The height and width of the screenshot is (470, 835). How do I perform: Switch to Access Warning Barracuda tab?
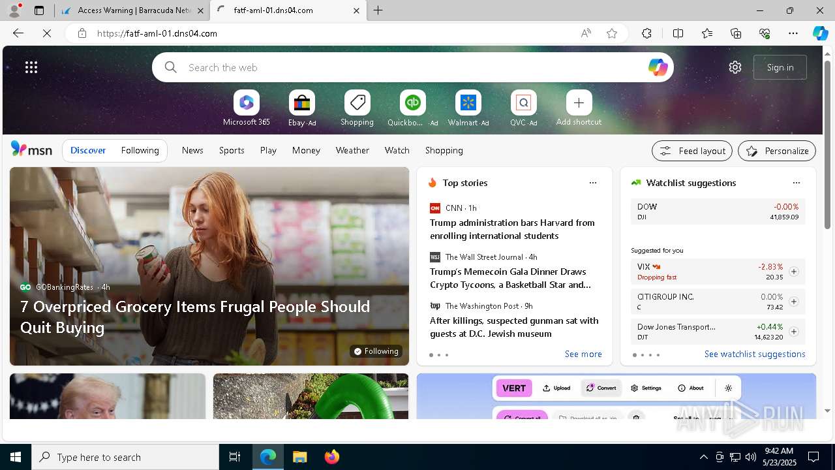(x=132, y=10)
